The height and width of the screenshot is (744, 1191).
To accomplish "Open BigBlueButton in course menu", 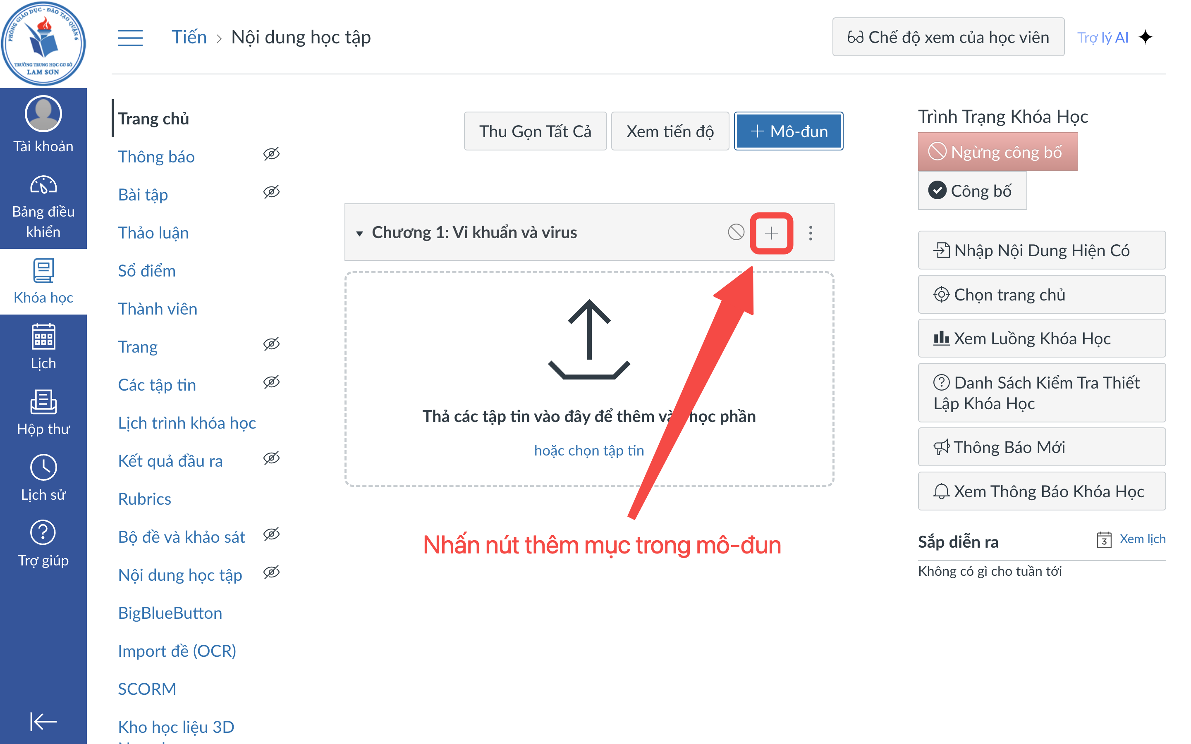I will tap(170, 613).
